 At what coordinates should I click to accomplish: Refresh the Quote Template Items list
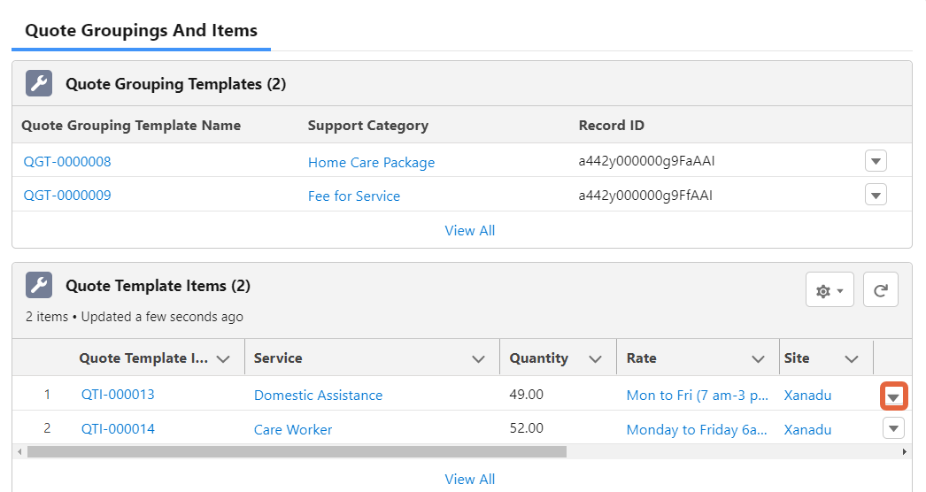point(880,290)
